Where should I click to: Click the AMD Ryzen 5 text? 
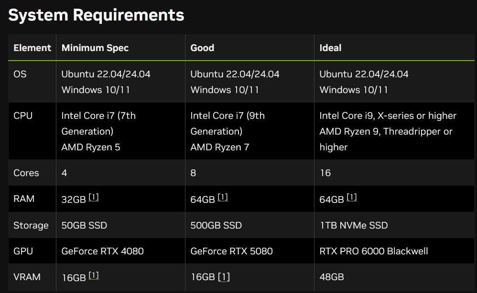pos(91,147)
